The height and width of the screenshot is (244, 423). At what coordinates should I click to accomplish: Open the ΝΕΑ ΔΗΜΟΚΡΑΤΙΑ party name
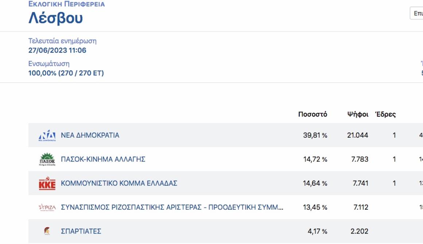[90, 135]
